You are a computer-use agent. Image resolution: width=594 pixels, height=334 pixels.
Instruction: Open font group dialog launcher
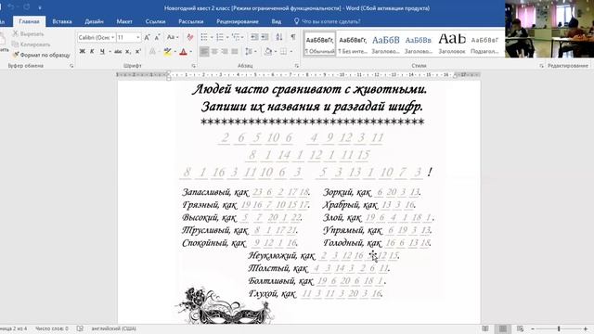point(194,66)
